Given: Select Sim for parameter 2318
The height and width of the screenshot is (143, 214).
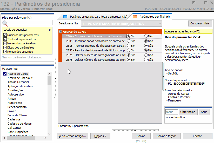Looking at the screenshot, I should click(x=129, y=45).
